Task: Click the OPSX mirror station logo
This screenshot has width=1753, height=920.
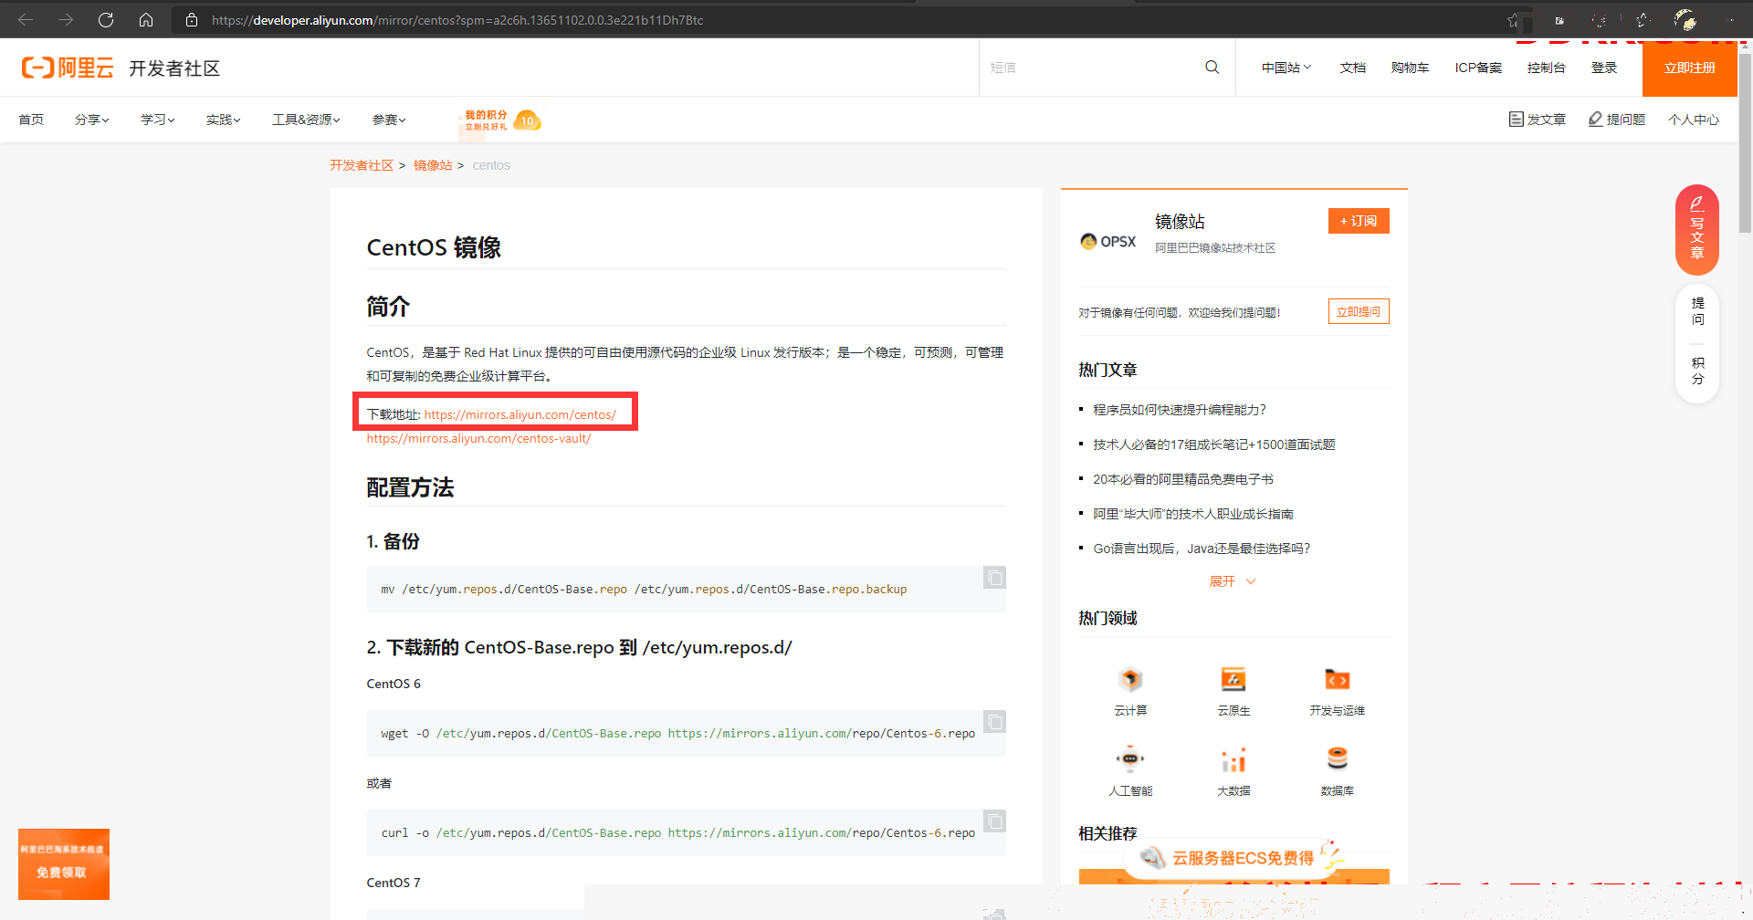Action: click(x=1107, y=241)
